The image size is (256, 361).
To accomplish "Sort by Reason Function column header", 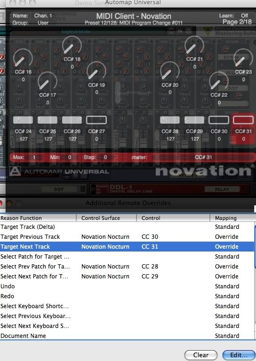I will click(38, 218).
